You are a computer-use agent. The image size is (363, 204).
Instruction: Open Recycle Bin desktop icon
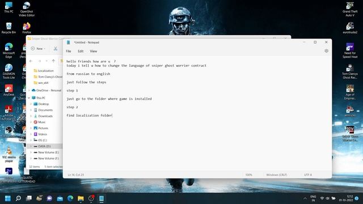coord(9,28)
